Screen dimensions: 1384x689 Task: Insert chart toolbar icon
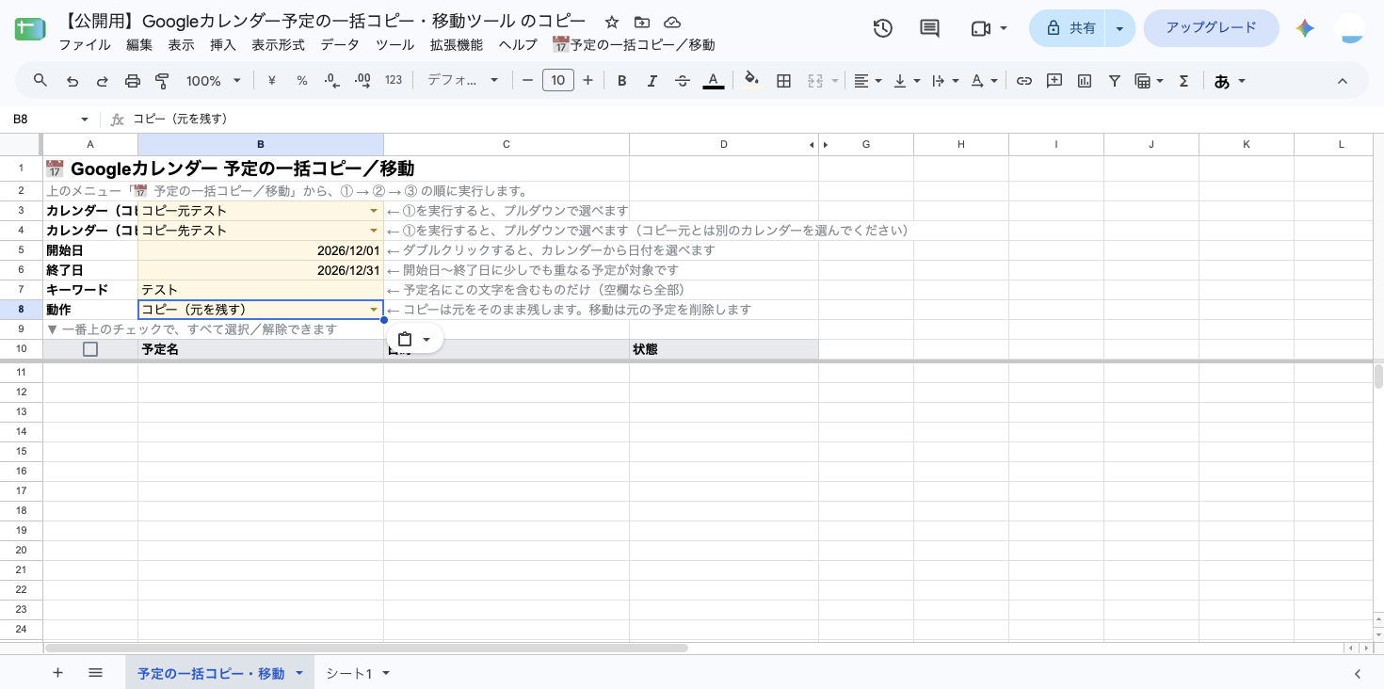pyautogui.click(x=1085, y=81)
